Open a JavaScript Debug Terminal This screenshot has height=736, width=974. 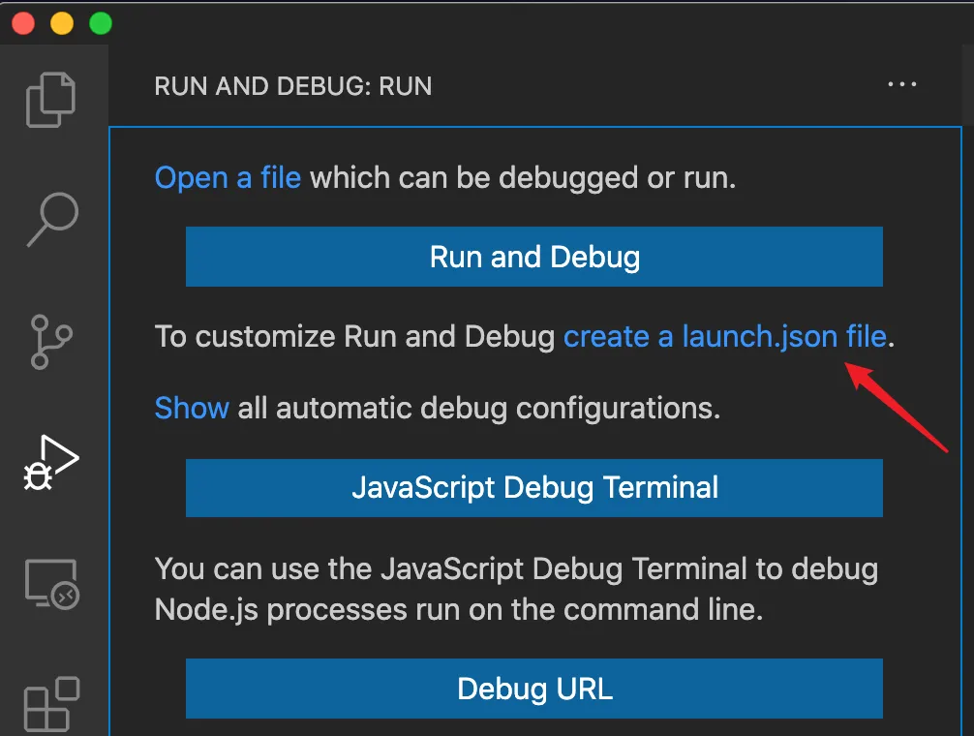(533, 487)
